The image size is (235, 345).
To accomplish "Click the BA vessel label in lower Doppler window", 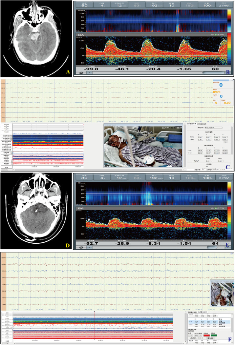I will pos(81,208).
